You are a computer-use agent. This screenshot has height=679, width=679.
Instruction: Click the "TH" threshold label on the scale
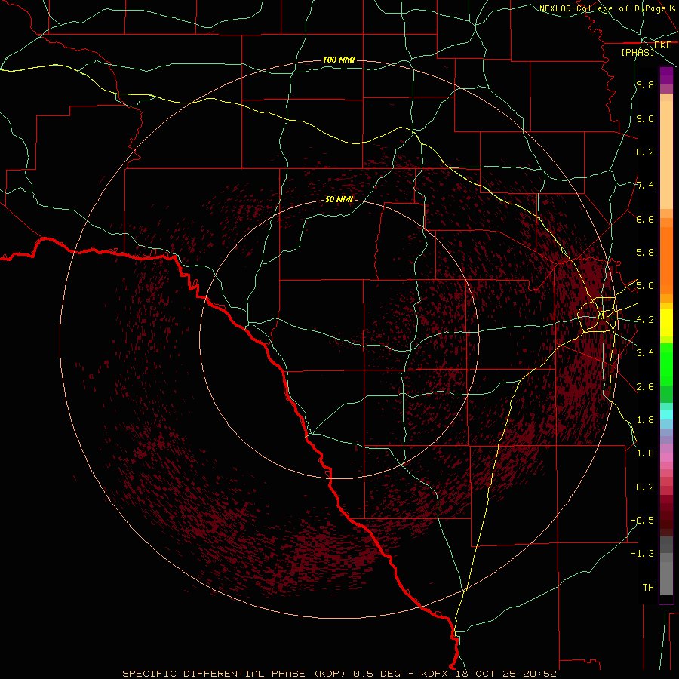[x=648, y=587]
